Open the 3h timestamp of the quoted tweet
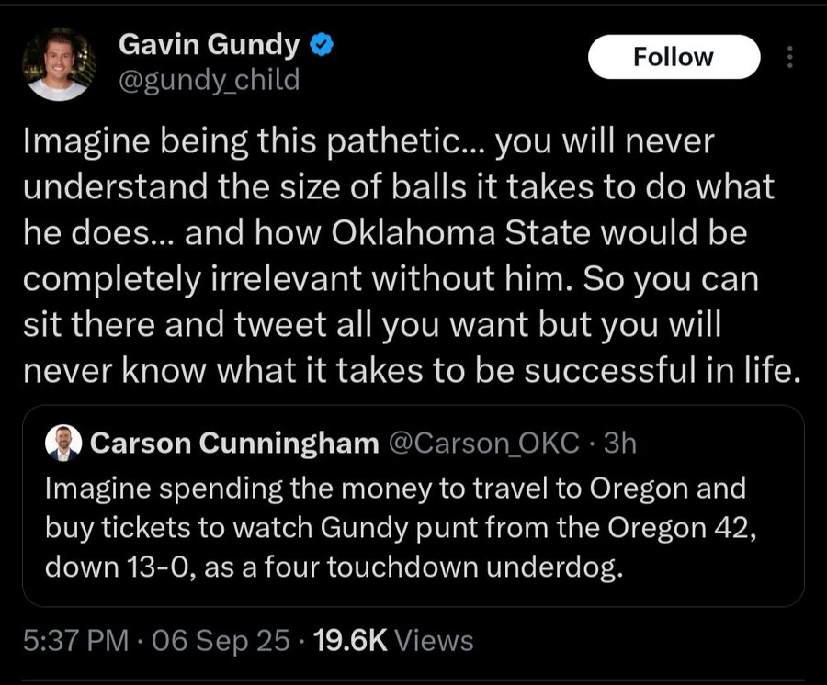 click(x=619, y=444)
